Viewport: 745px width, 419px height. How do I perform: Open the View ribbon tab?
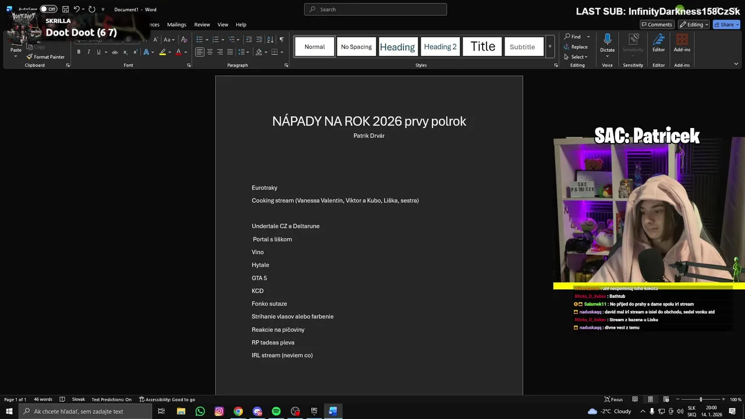[x=223, y=24]
